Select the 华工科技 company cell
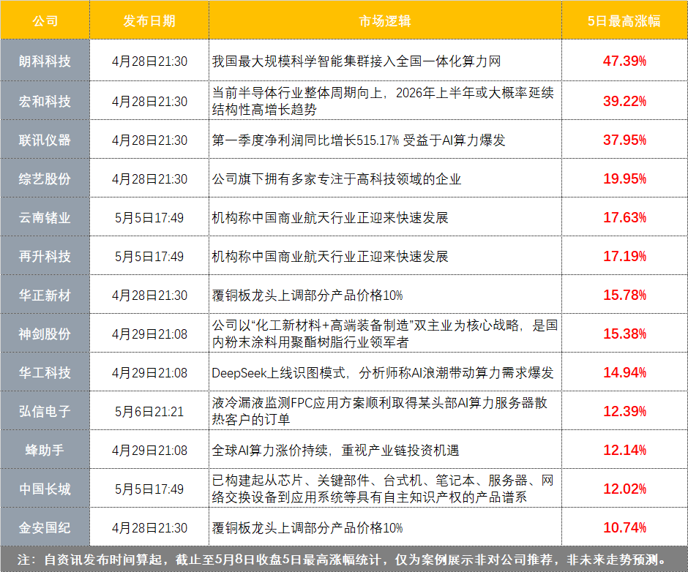 (x=45, y=372)
